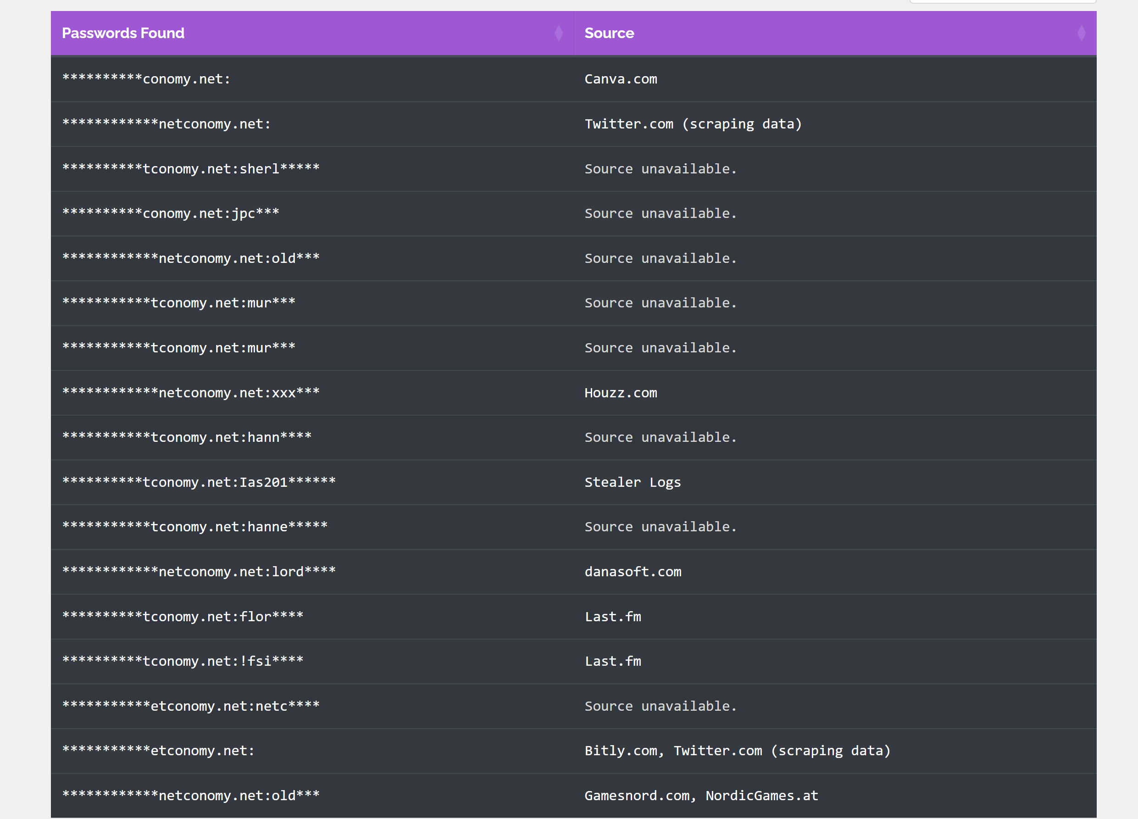Select the password entry in the Bitly.com row

tap(158, 751)
